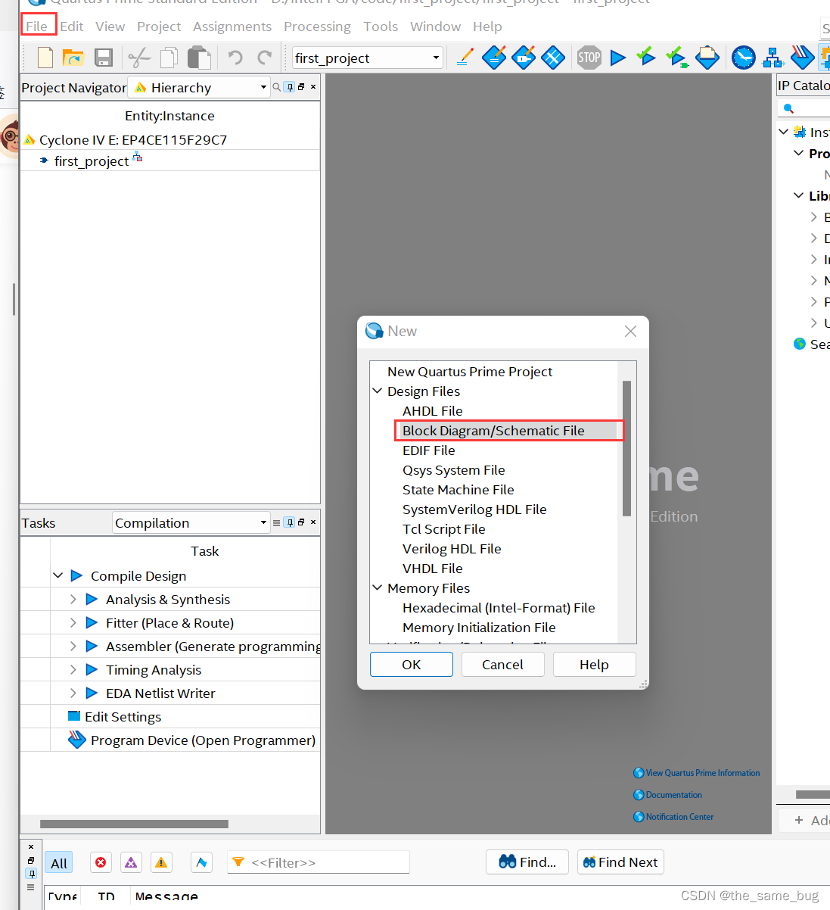Click the Find... button in Messages
The width and height of the screenshot is (830, 910).
[527, 862]
